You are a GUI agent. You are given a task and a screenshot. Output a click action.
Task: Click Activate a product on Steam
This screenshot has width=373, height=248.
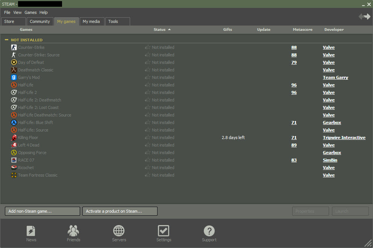120,211
